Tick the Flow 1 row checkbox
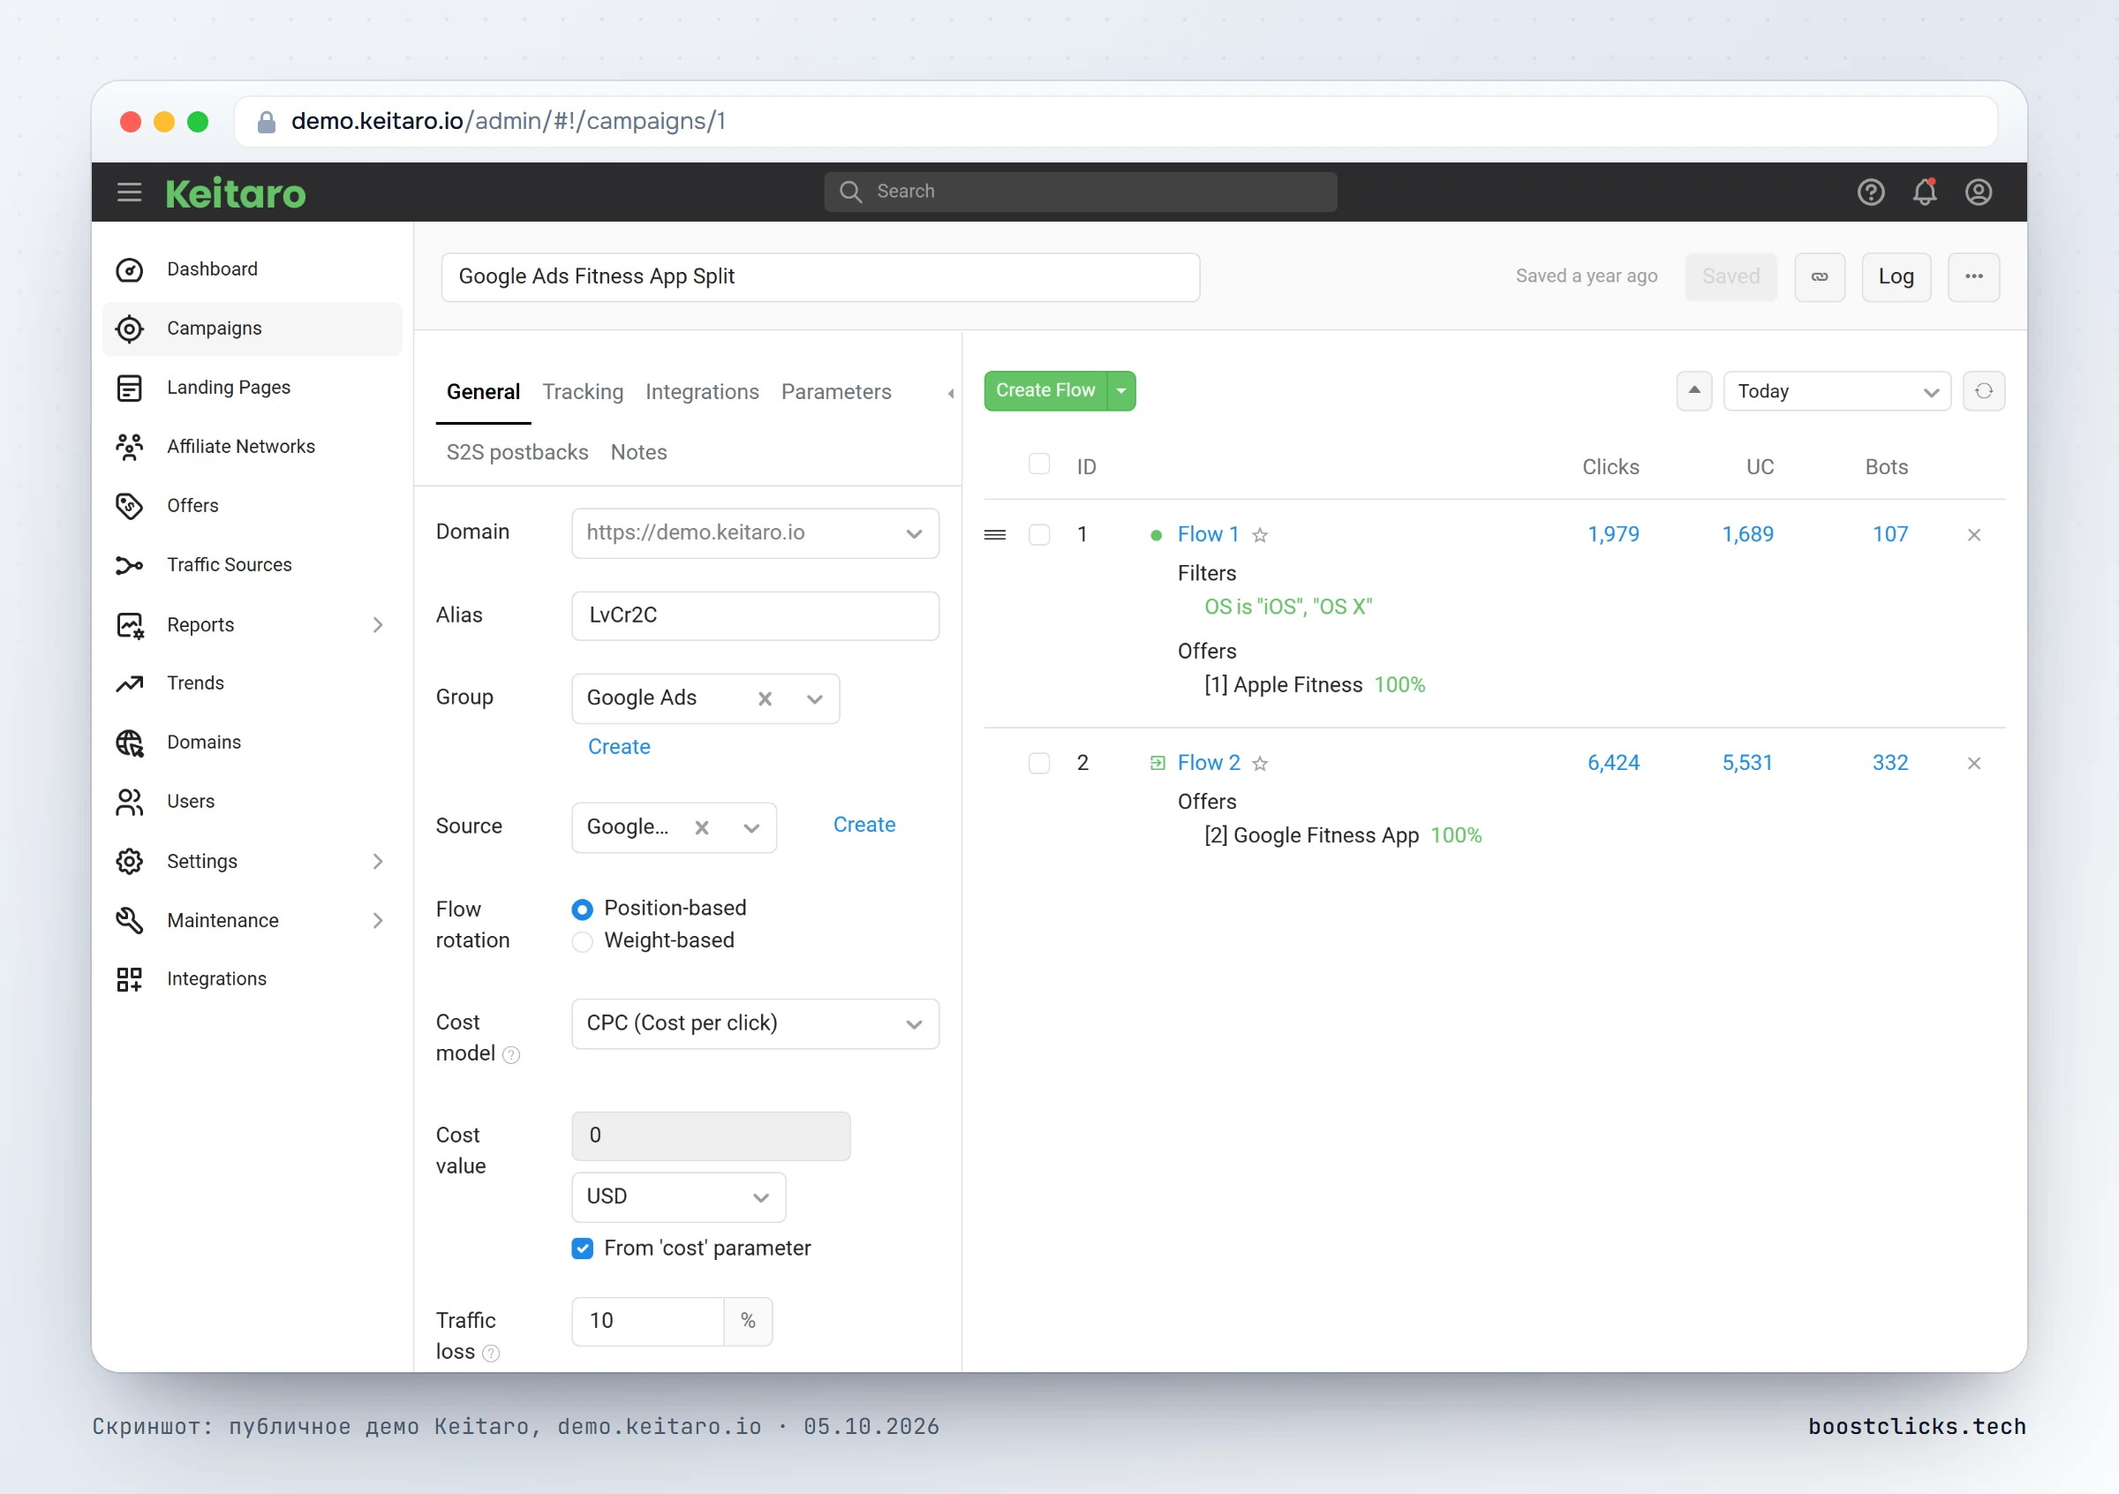This screenshot has height=1494, width=2119. click(1038, 535)
